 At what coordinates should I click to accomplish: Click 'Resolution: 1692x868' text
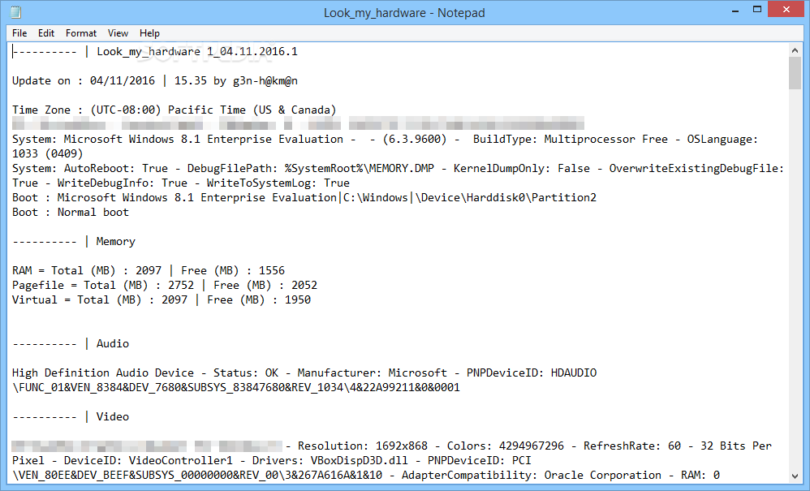click(x=363, y=446)
